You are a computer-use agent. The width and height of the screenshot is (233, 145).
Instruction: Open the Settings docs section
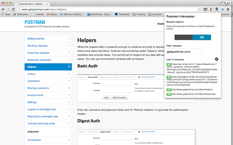[x=48, y=102]
